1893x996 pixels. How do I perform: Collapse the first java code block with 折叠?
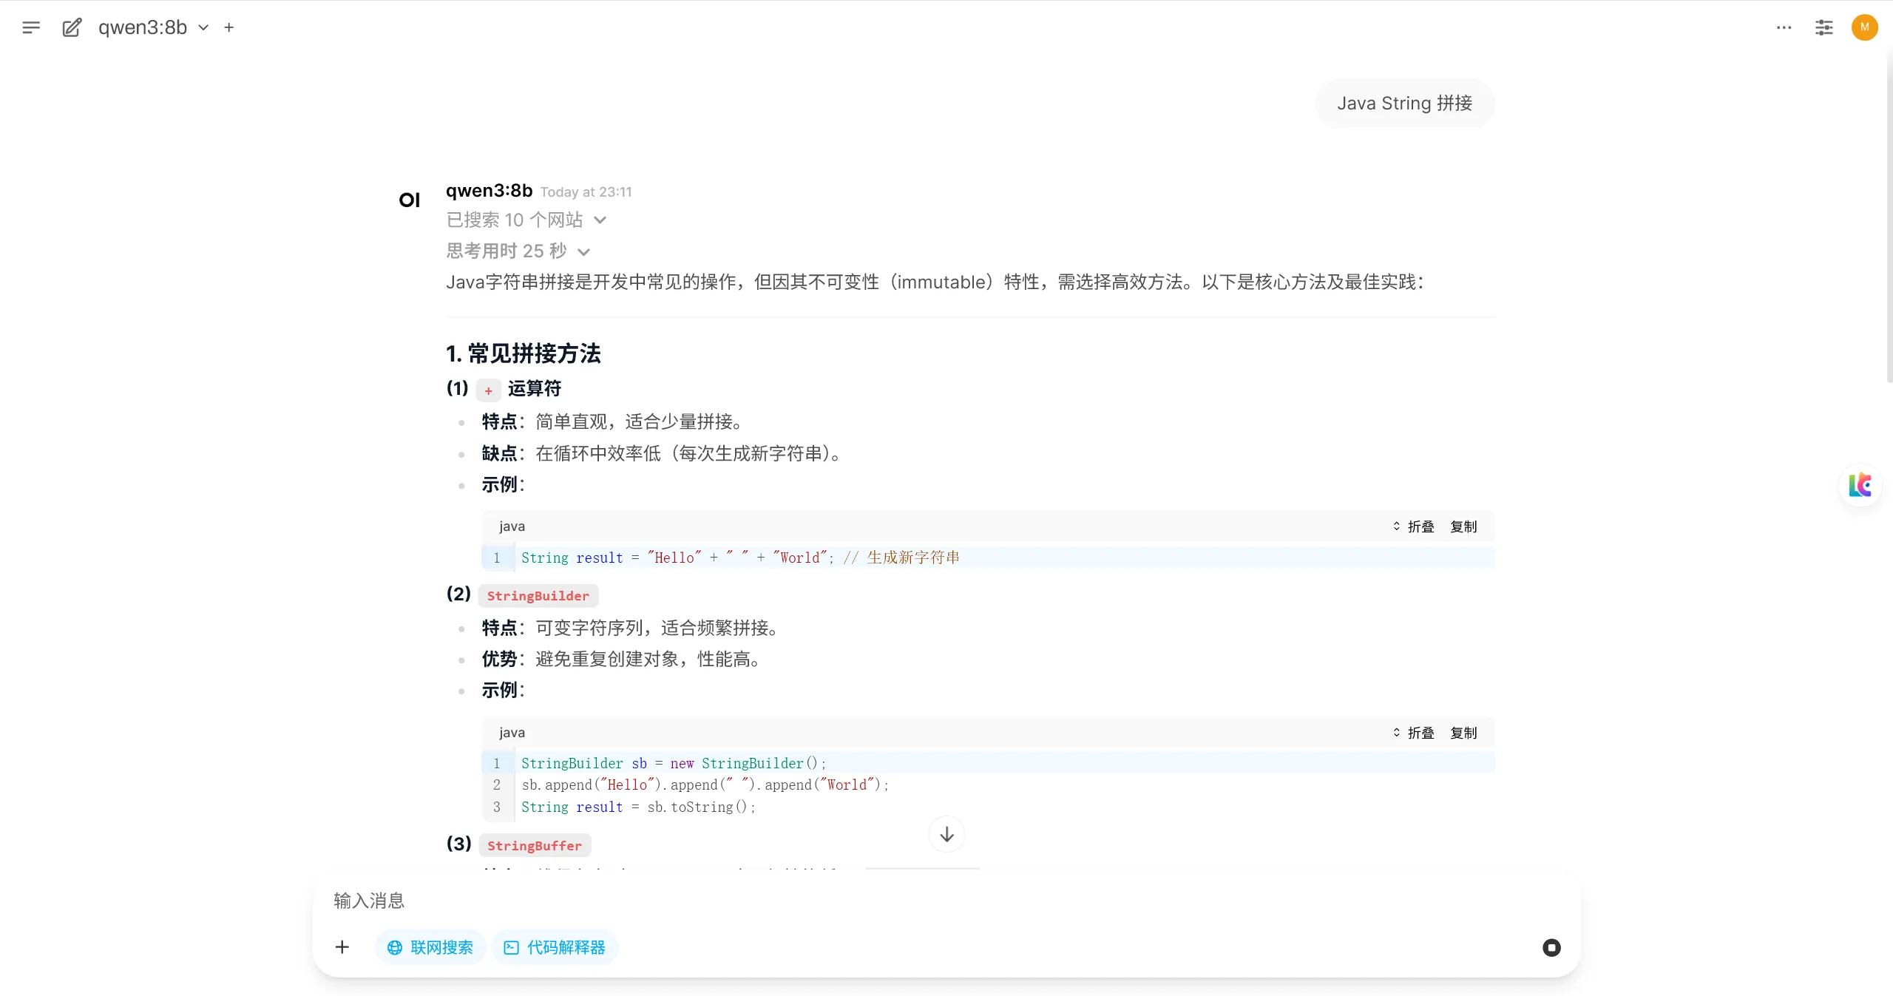[1414, 526]
